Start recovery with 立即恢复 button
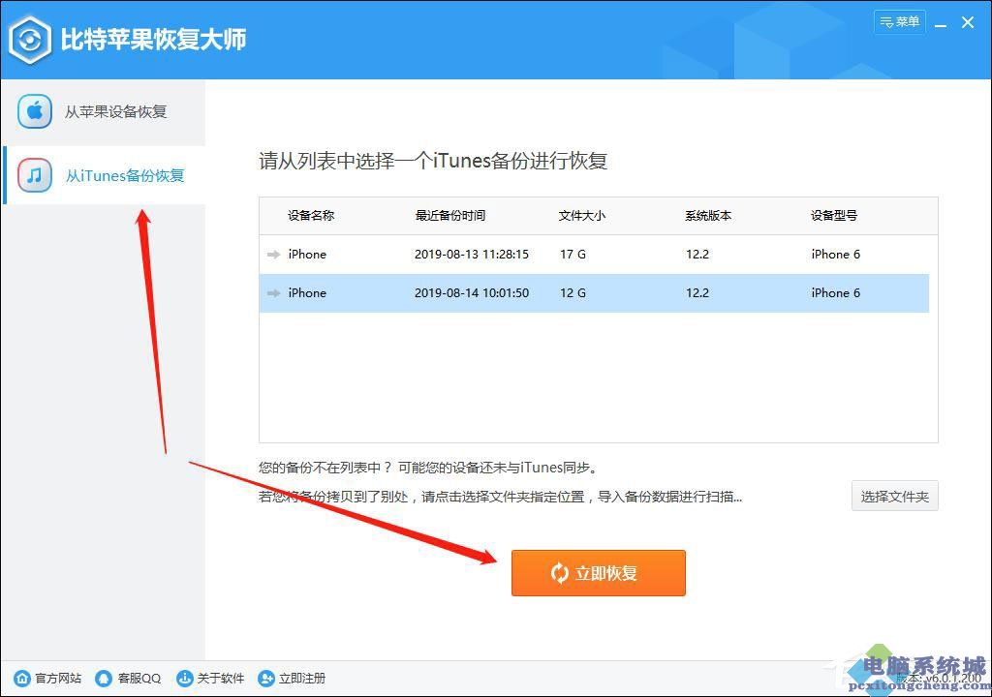 (x=599, y=573)
